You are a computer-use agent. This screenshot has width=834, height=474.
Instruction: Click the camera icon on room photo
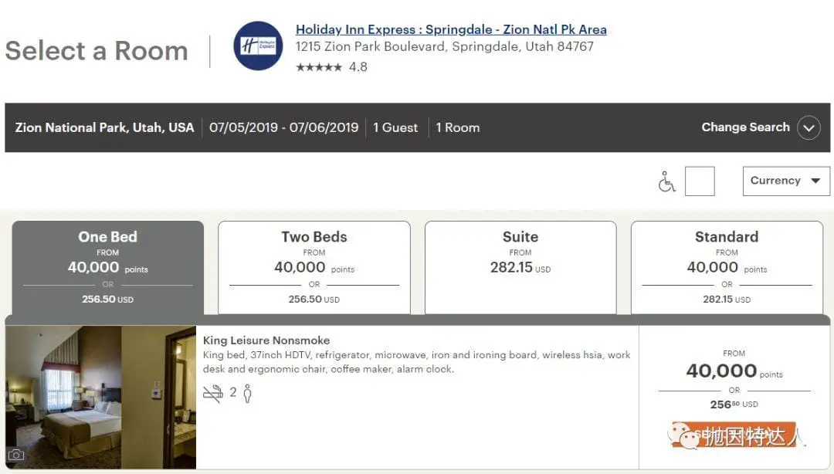coord(16,455)
